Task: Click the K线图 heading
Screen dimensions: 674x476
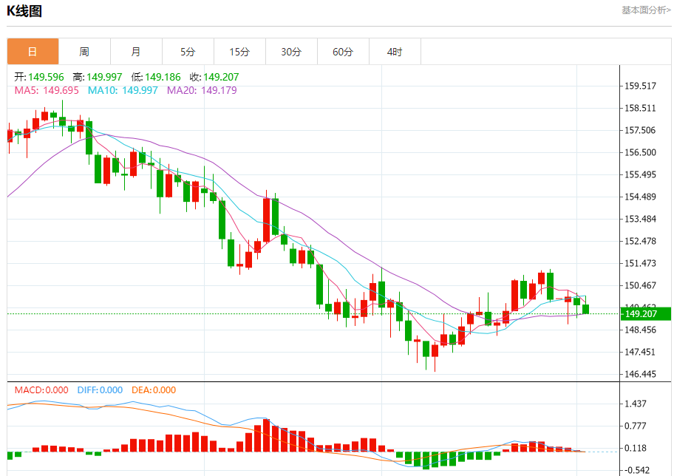Action: pyautogui.click(x=24, y=11)
